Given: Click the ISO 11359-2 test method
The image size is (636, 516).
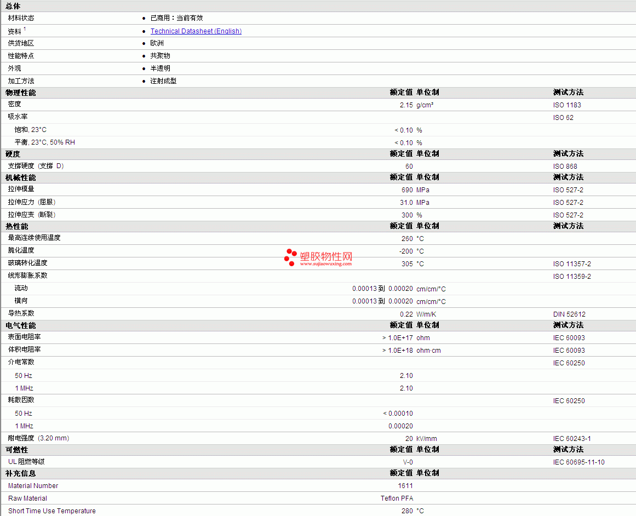Looking at the screenshot, I should [571, 277].
